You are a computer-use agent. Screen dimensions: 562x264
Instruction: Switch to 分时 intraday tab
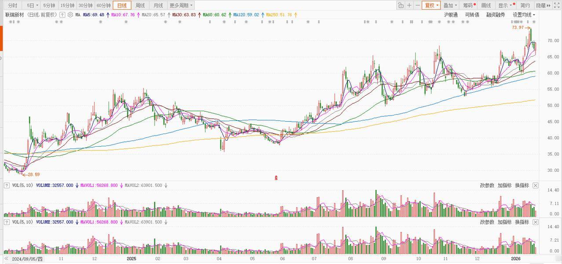[12, 5]
